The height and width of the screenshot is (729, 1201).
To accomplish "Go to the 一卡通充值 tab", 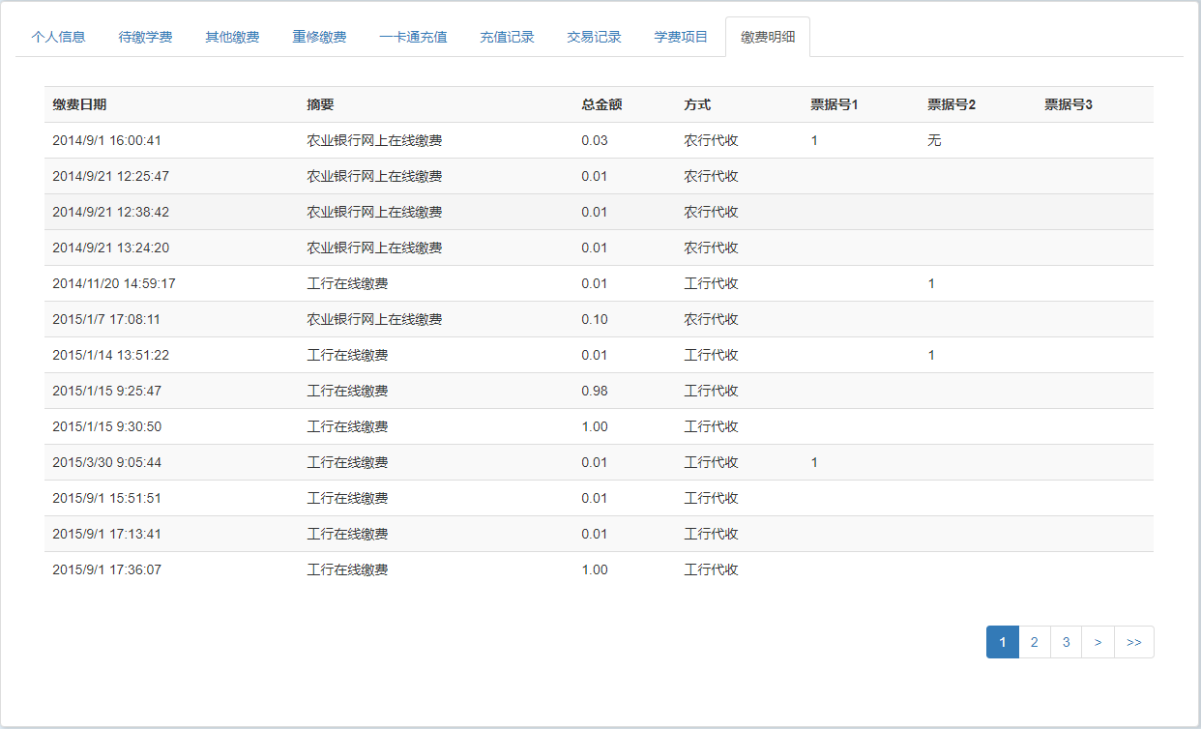I will [413, 37].
